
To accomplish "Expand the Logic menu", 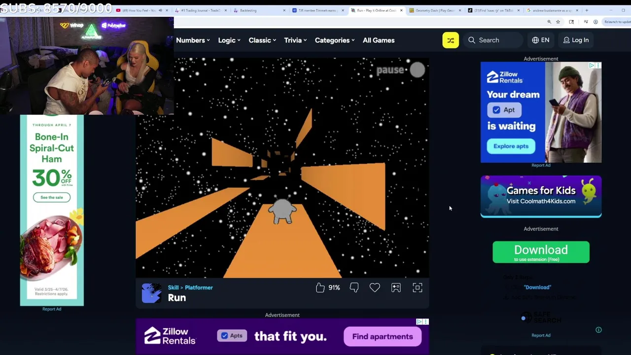I will click(x=229, y=40).
